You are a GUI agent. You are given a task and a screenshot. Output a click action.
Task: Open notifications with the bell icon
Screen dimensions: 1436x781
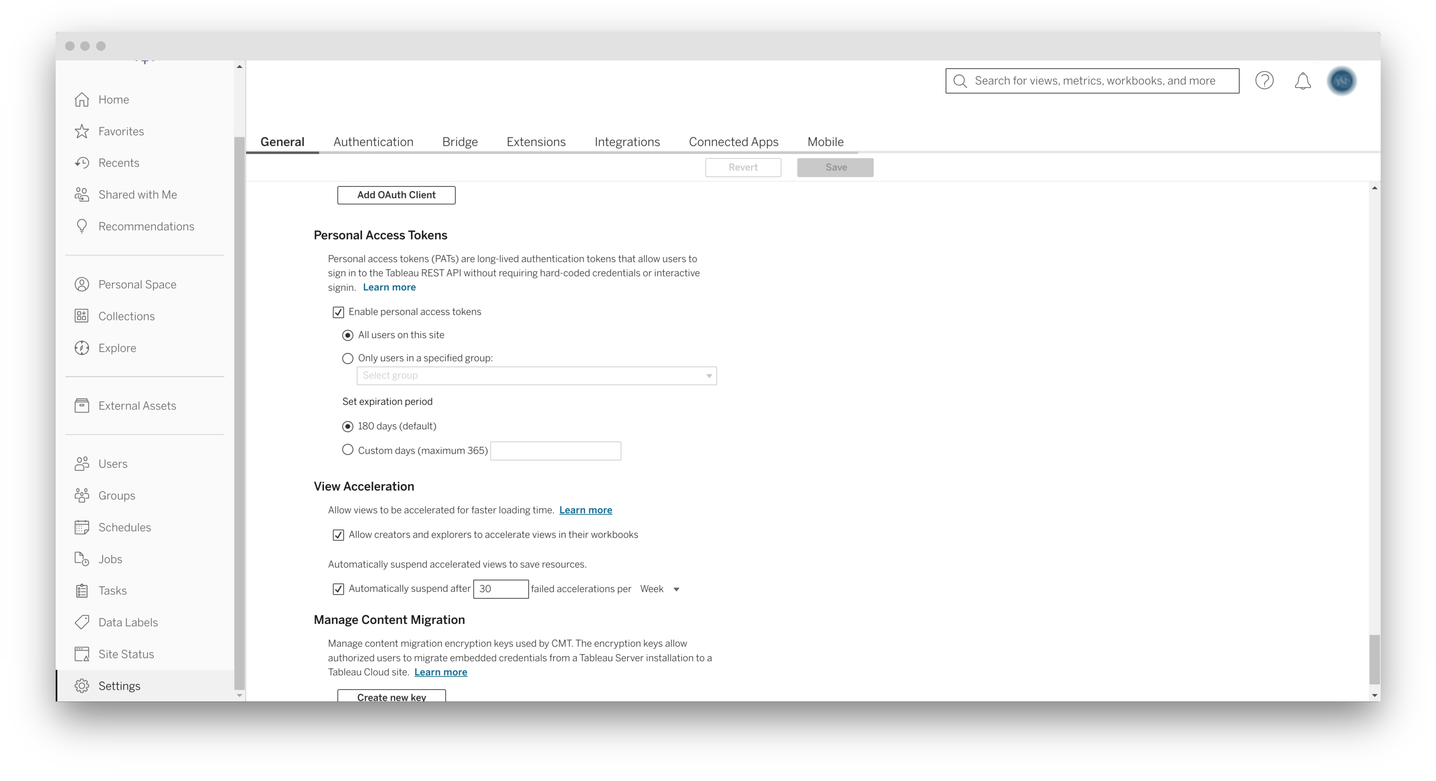pyautogui.click(x=1302, y=81)
